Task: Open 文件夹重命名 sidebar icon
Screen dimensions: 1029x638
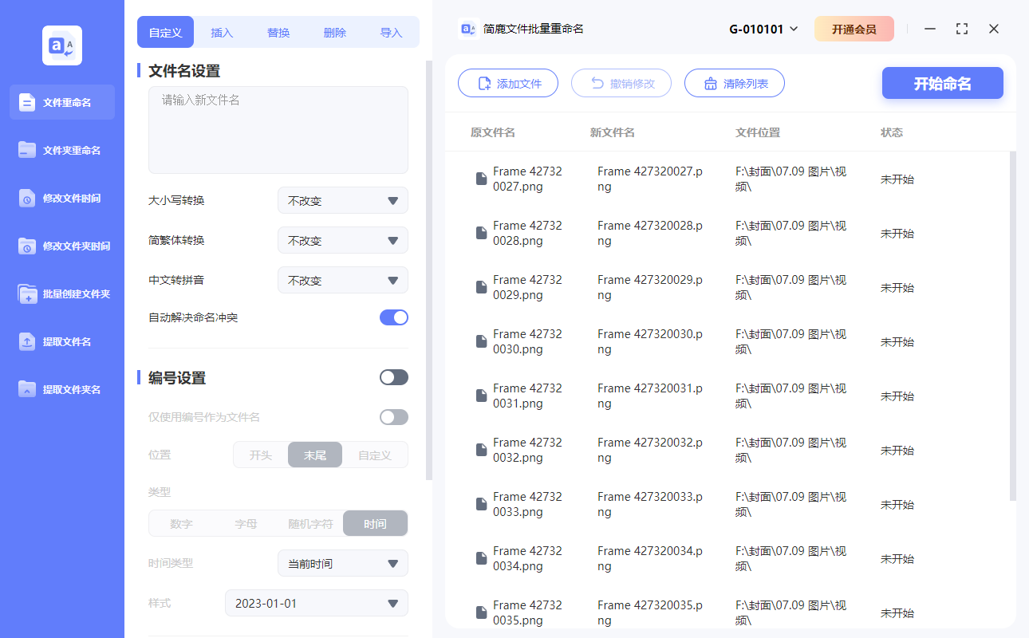Action: 27,150
